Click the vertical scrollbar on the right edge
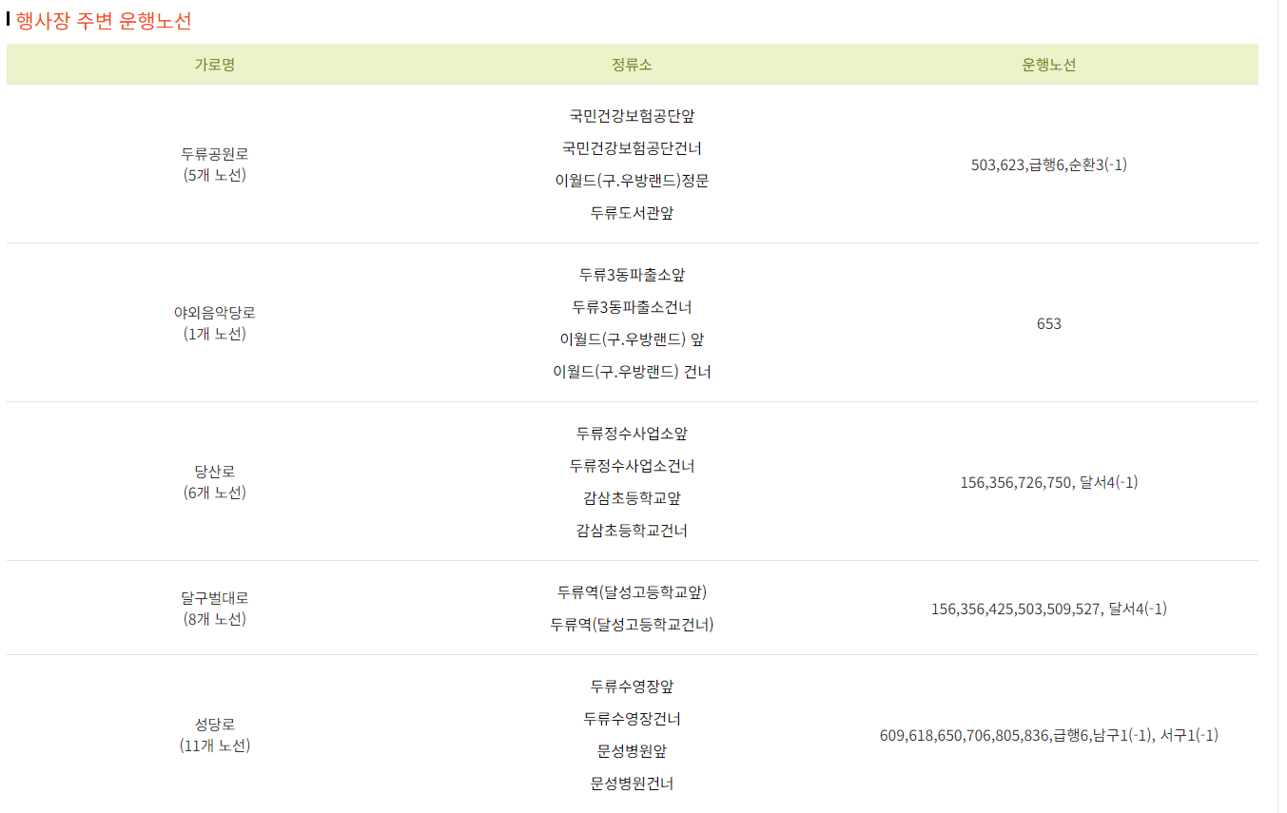 pyautogui.click(x=1281, y=406)
